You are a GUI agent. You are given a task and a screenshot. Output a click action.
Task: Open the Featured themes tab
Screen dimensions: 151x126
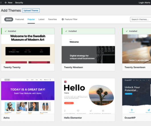tap(19, 19)
